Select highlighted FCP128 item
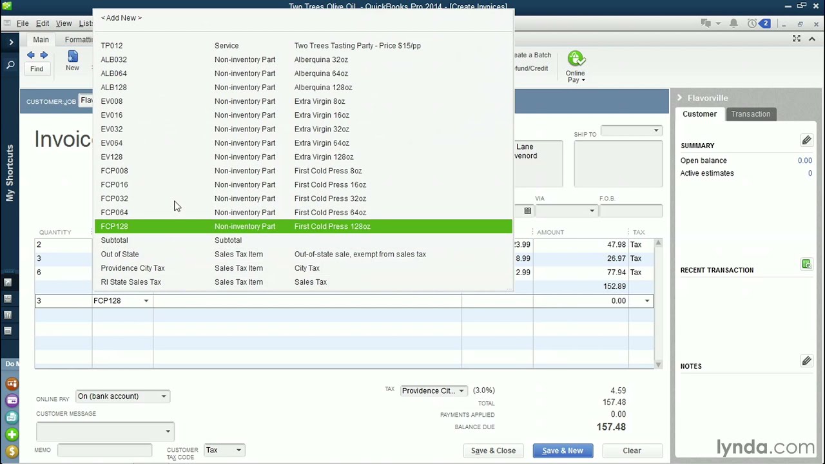 click(x=304, y=226)
